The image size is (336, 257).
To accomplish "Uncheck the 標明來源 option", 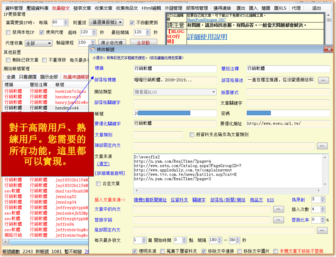I will (x=135, y=251).
